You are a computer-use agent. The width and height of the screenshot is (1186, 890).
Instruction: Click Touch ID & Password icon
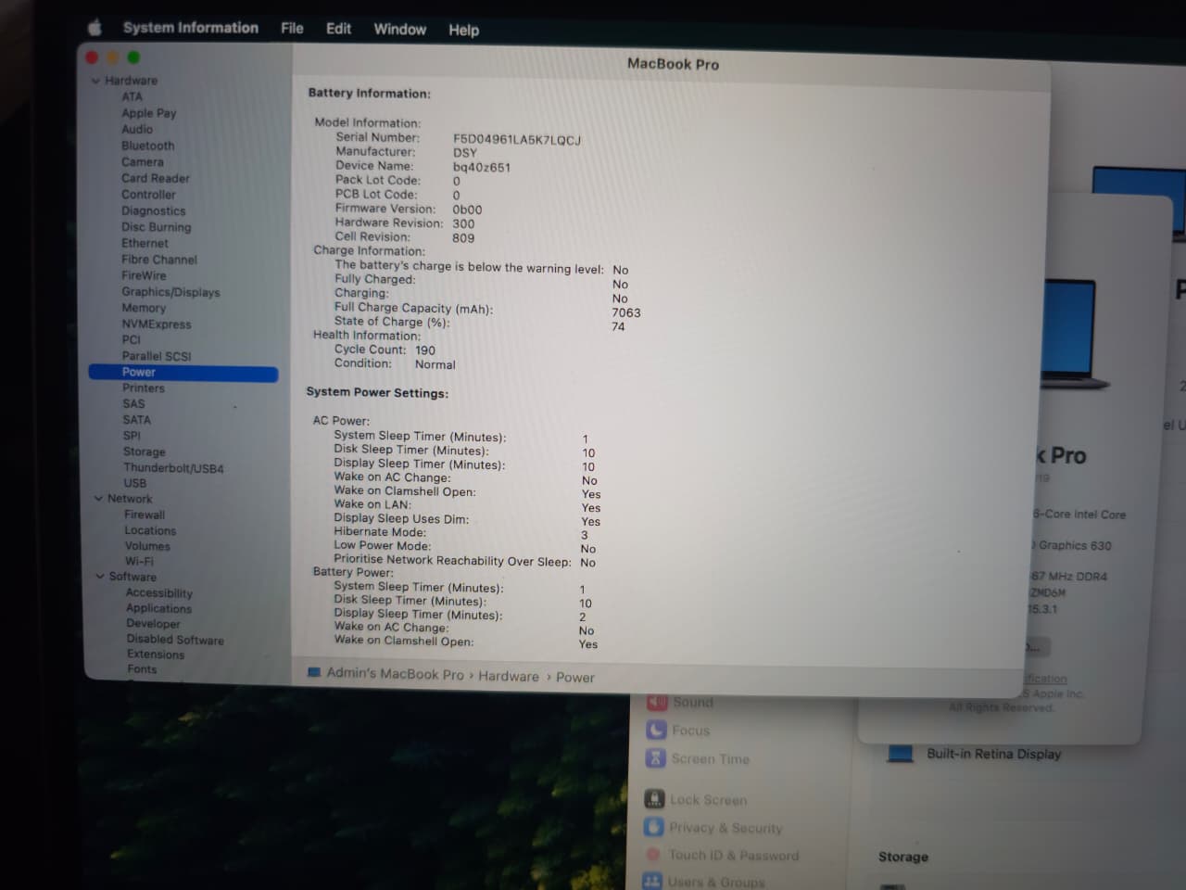[653, 855]
